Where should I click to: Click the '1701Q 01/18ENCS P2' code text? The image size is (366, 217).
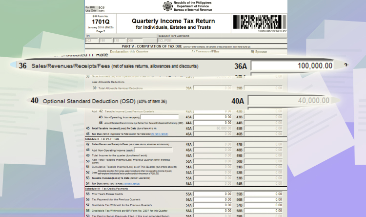coord(272,31)
